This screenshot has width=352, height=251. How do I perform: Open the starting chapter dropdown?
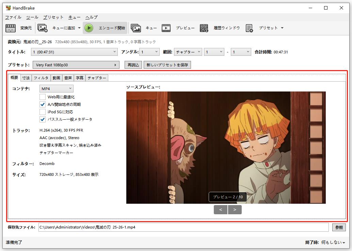tap(214, 52)
